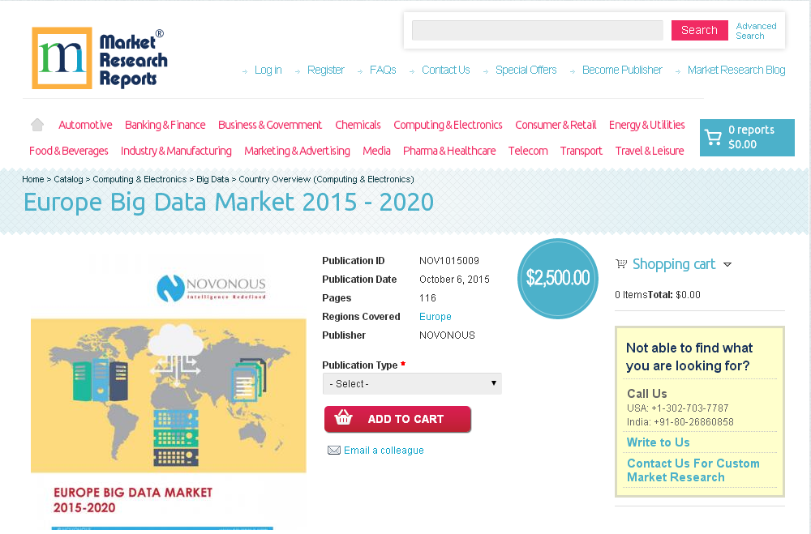
Task: Click the home icon in category navigation
Action: click(36, 124)
